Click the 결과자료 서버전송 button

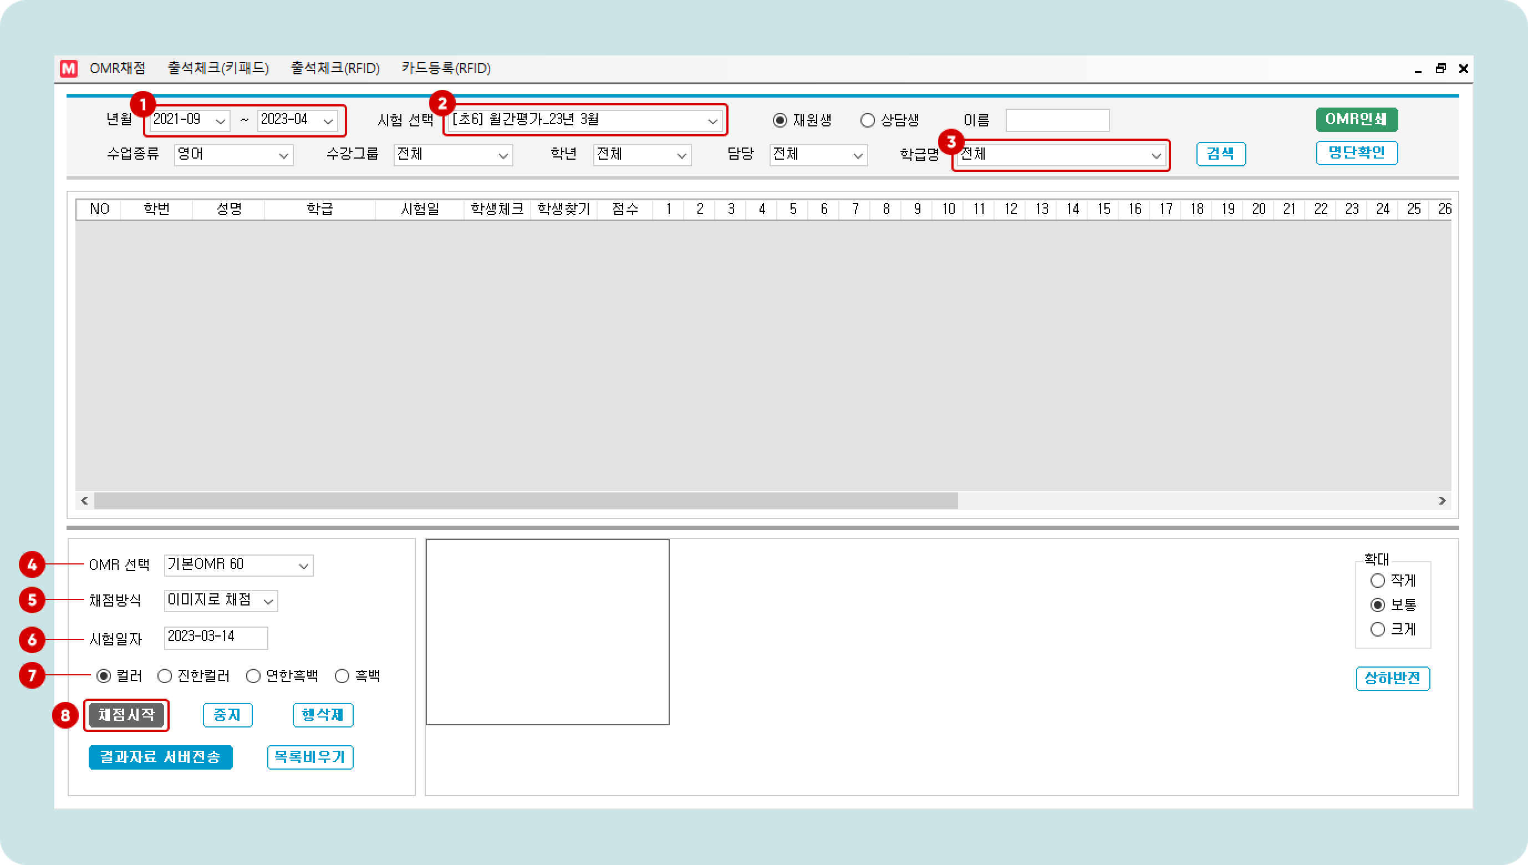(x=160, y=757)
